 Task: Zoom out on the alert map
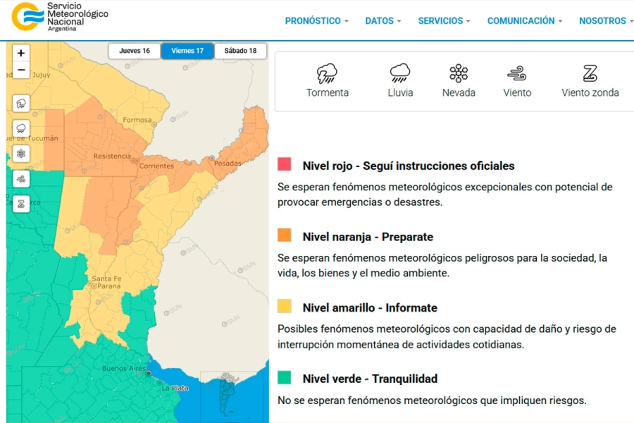point(21,70)
